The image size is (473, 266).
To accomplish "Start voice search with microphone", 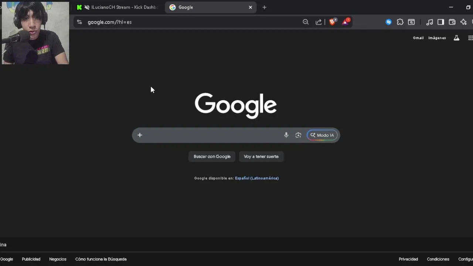I will [286, 135].
